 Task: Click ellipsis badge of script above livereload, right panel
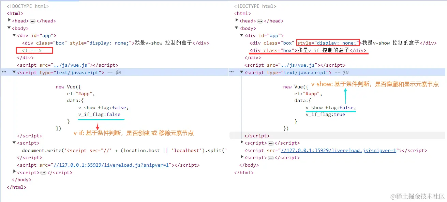click(270, 143)
